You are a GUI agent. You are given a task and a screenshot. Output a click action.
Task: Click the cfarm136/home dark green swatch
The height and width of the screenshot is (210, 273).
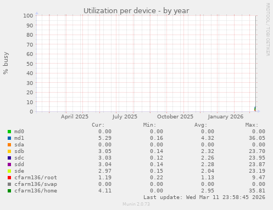9,191
